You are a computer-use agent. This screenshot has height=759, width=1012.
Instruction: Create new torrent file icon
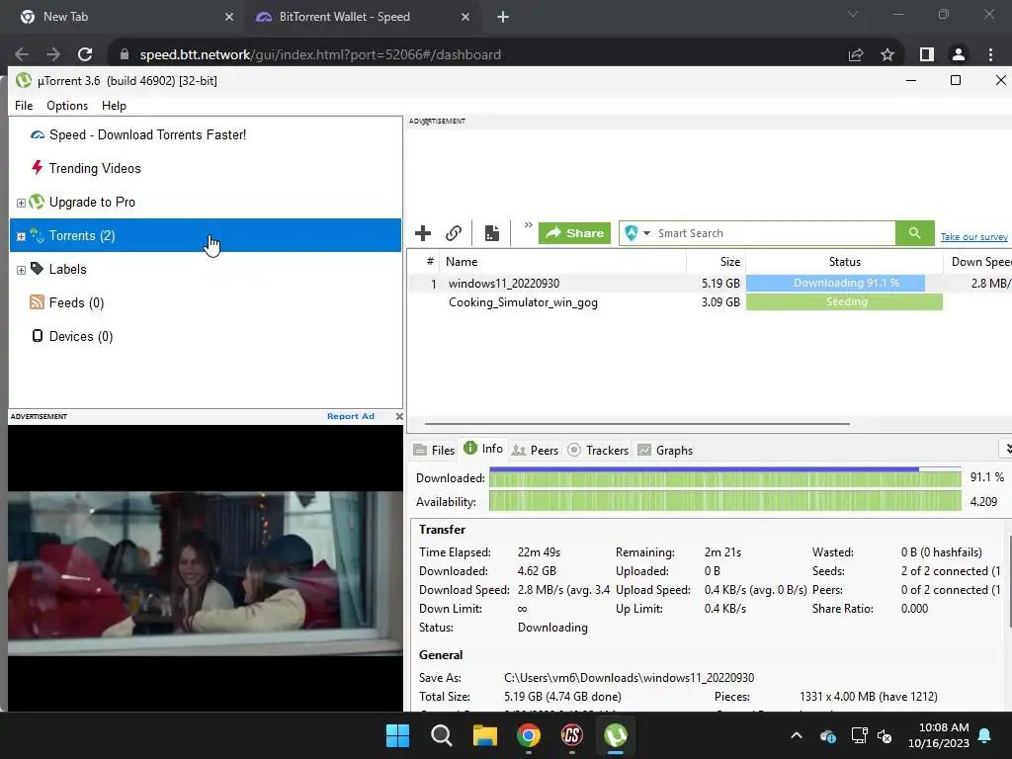coord(492,233)
